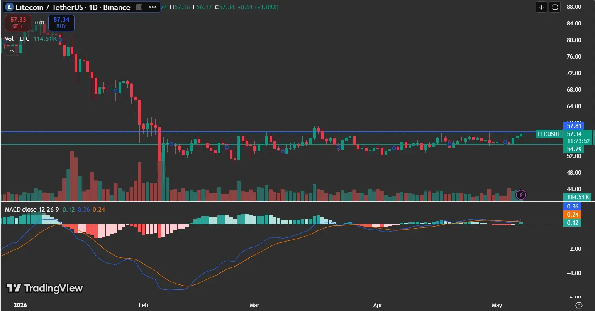Click the 114.51 K volume axis label
Screen dimensions: 595x311
click(578, 197)
